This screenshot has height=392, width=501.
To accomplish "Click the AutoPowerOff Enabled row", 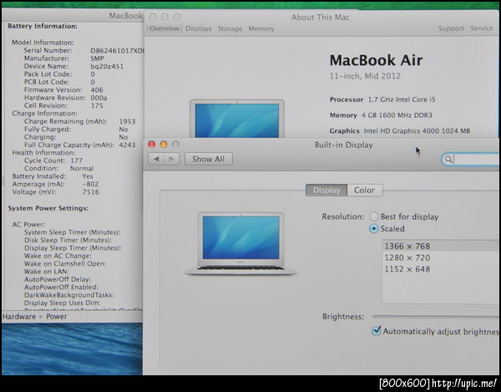I will (61, 288).
